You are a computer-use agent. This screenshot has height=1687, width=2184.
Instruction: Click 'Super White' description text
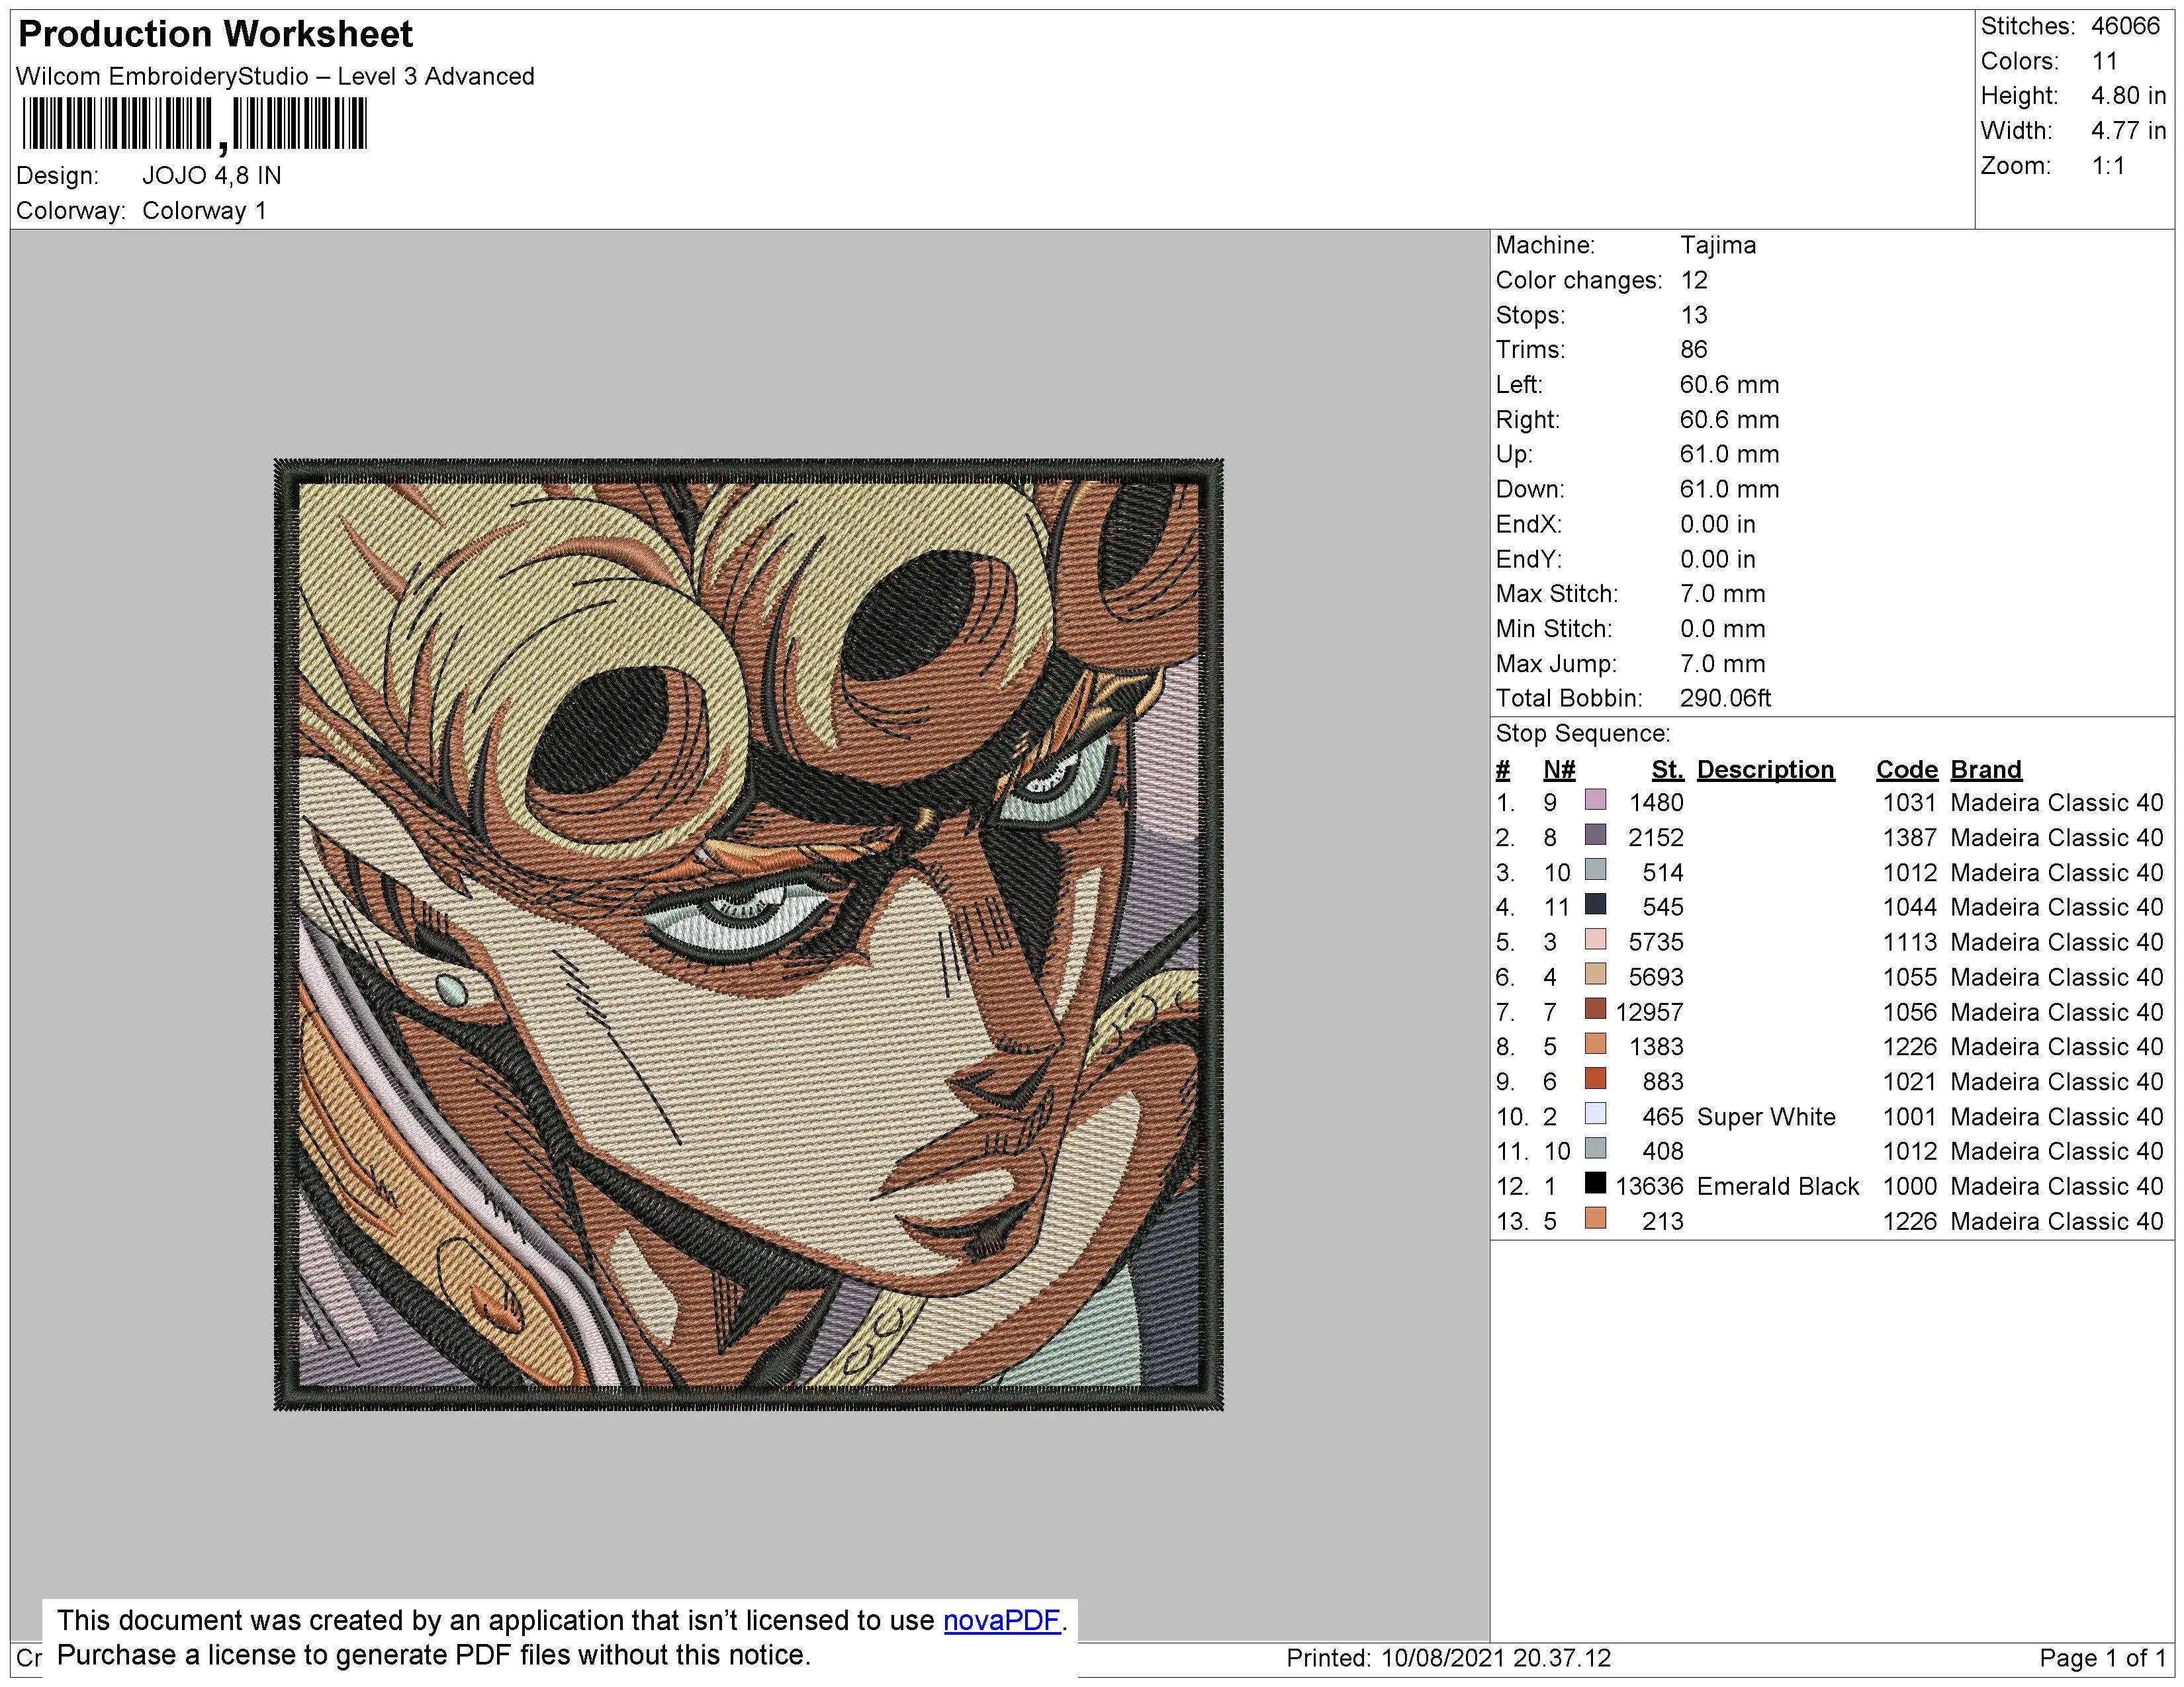pos(1766,1117)
